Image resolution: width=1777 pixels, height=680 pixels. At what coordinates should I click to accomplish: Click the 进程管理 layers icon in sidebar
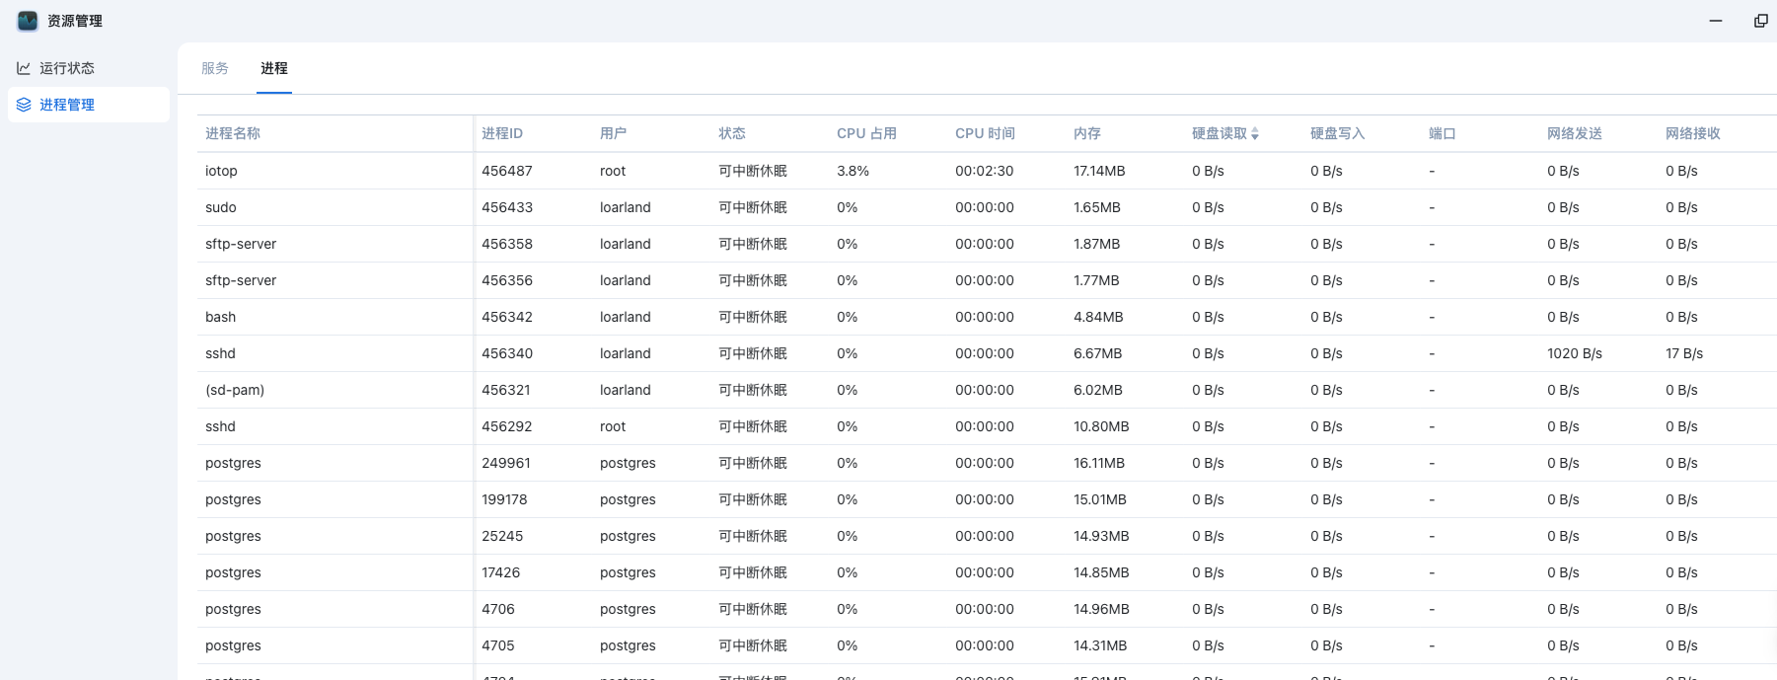pos(24,105)
